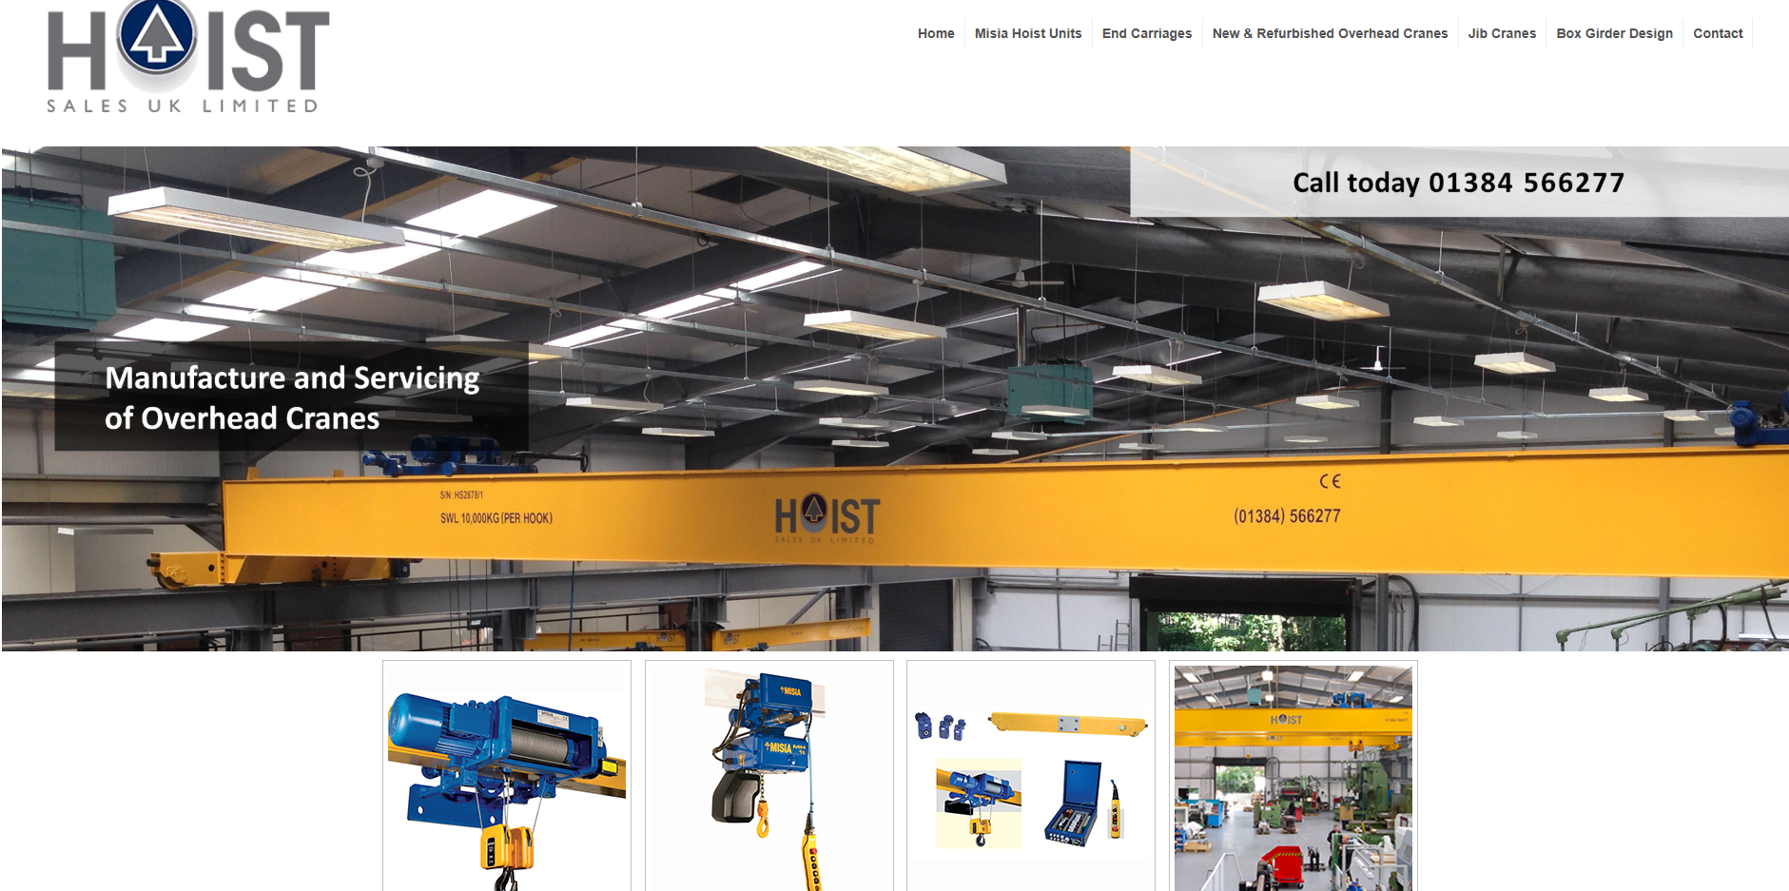This screenshot has height=891, width=1789.
Task: Click the yellow end carriage beam in the thumbnail
Action: click(x=1067, y=724)
